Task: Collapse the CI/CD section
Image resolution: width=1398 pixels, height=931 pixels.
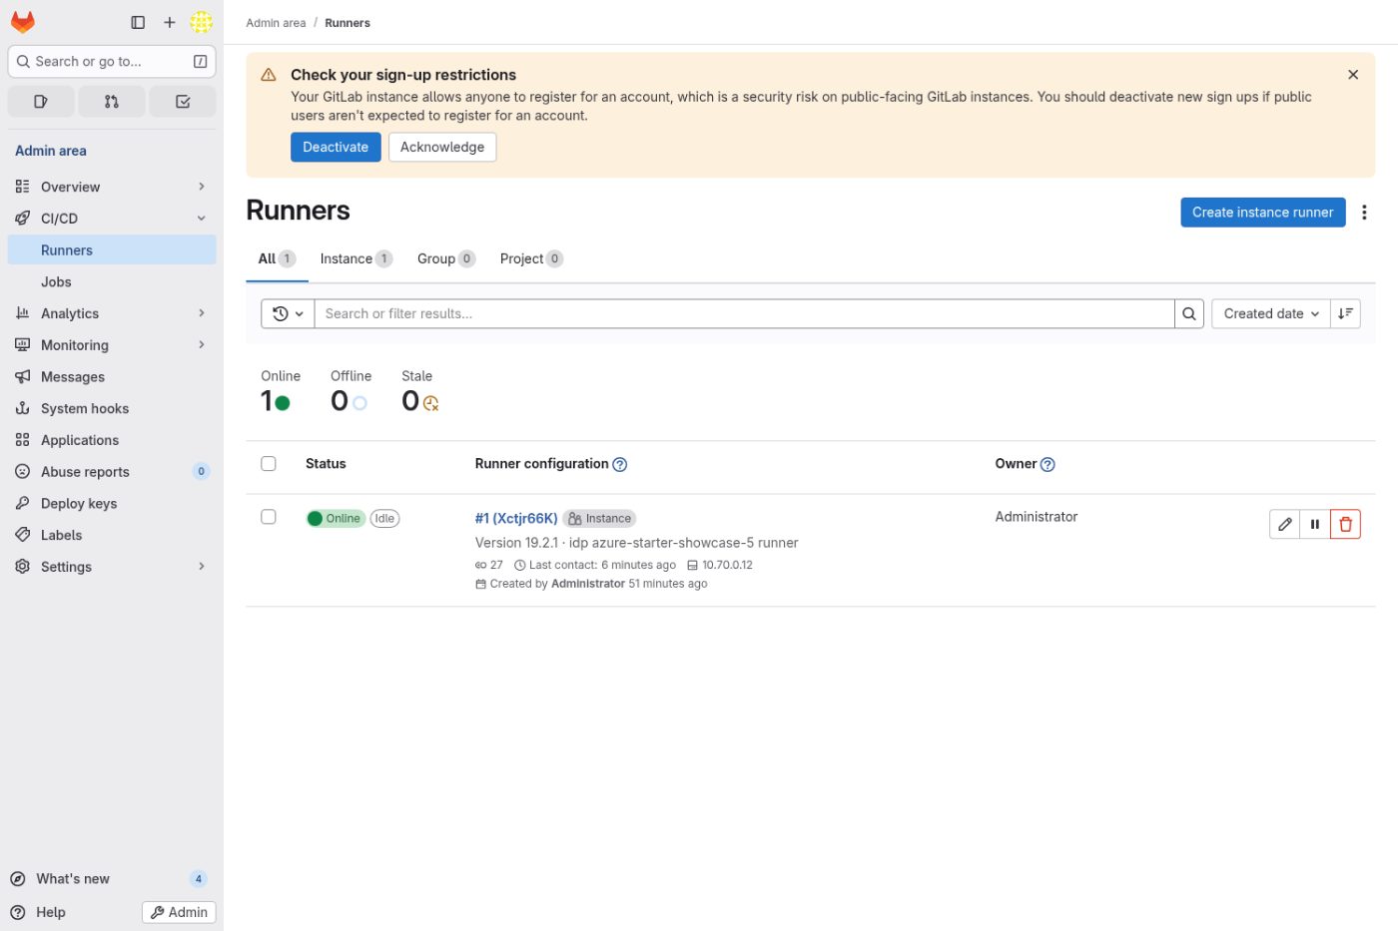Action: pyautogui.click(x=112, y=219)
